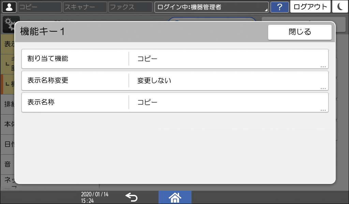Activate the moon energy saver icon
The height and width of the screenshot is (204, 349).
[x=340, y=7]
